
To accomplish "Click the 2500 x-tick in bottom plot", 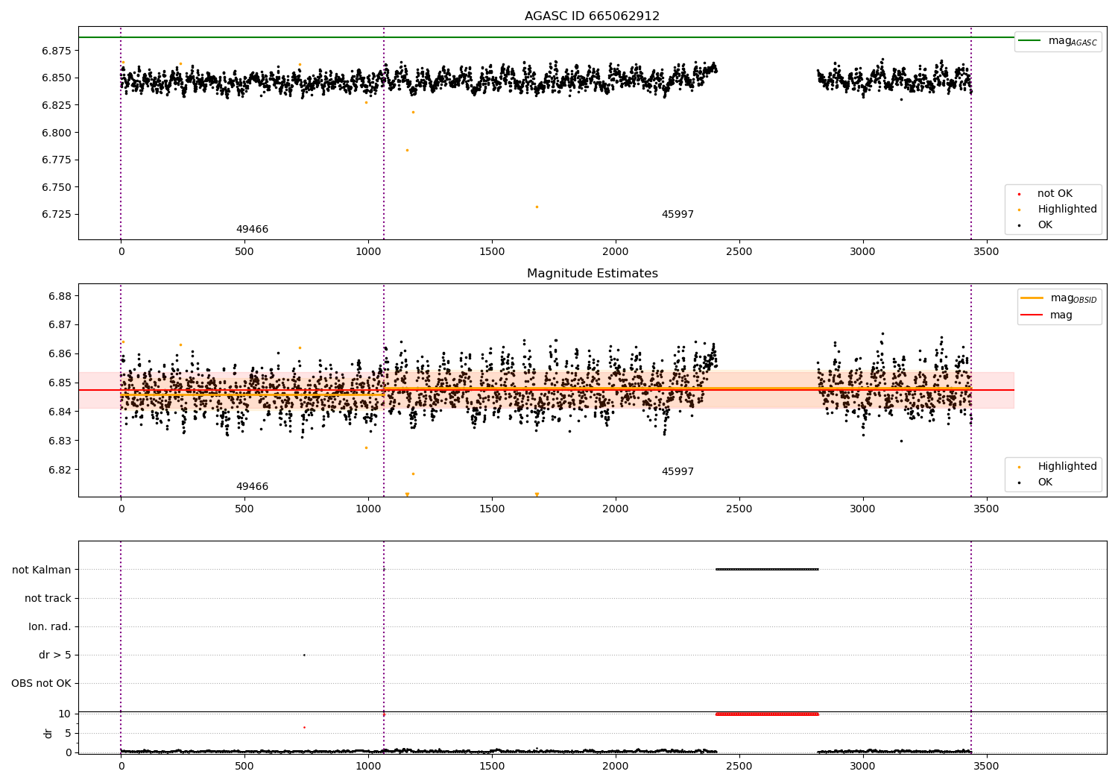I will (739, 766).
